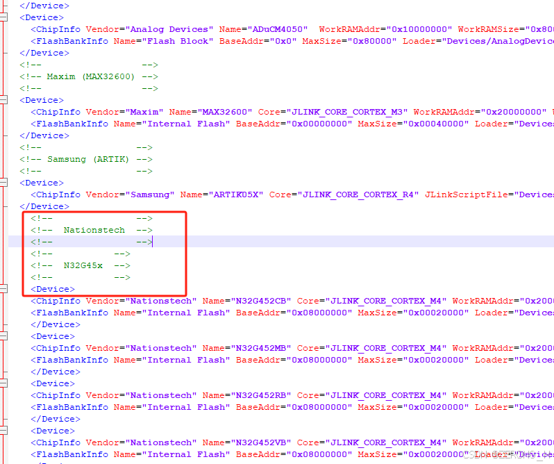The image size is (554, 464).
Task: Collapse the Device block for Samsung ARTIK05X
Action: pyautogui.click(x=3, y=183)
